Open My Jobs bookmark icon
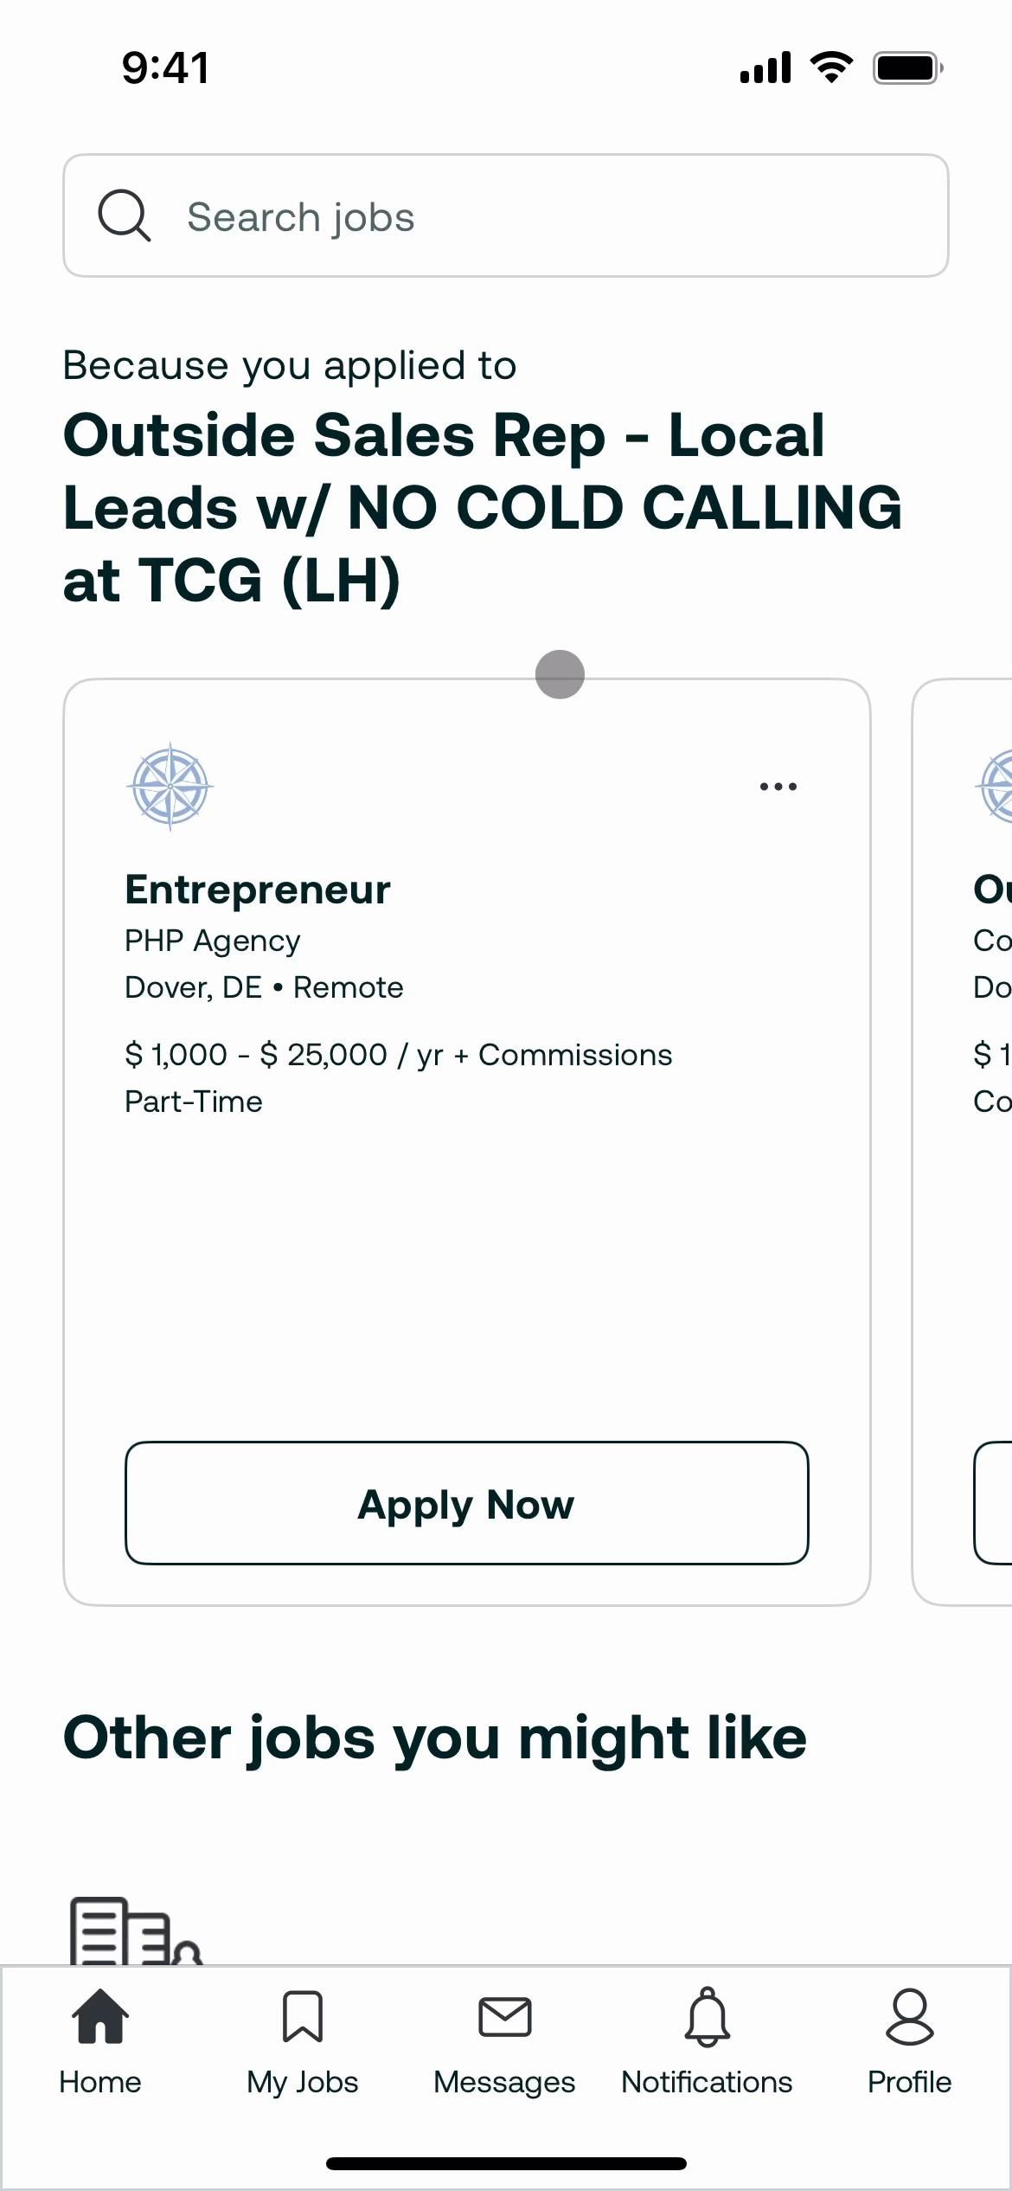 [303, 2016]
